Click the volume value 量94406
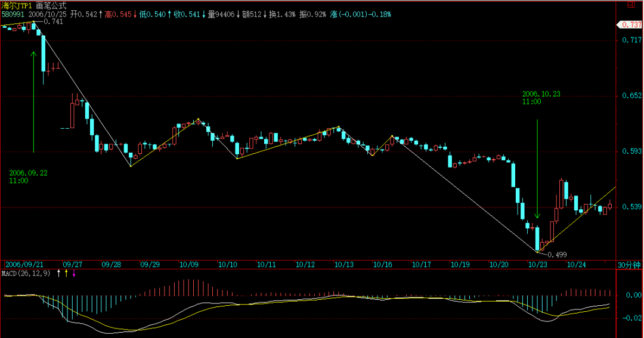 221,14
